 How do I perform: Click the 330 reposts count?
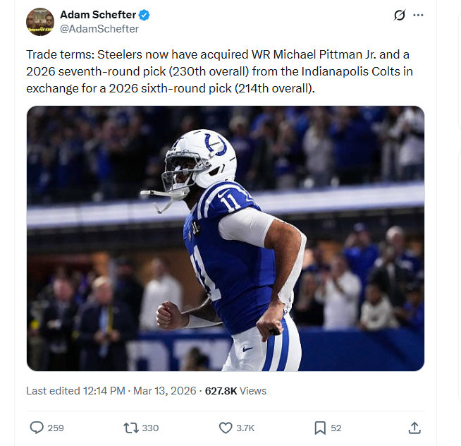[150, 428]
